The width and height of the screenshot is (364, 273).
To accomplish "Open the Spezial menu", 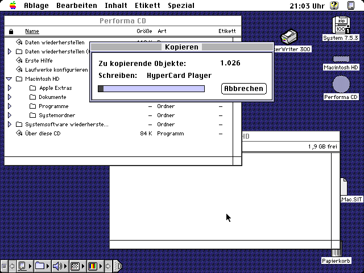I will [181, 6].
